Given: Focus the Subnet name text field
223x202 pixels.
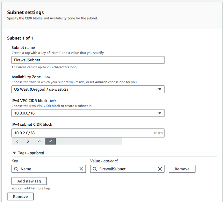Looking at the screenshot, I should pos(88,60).
